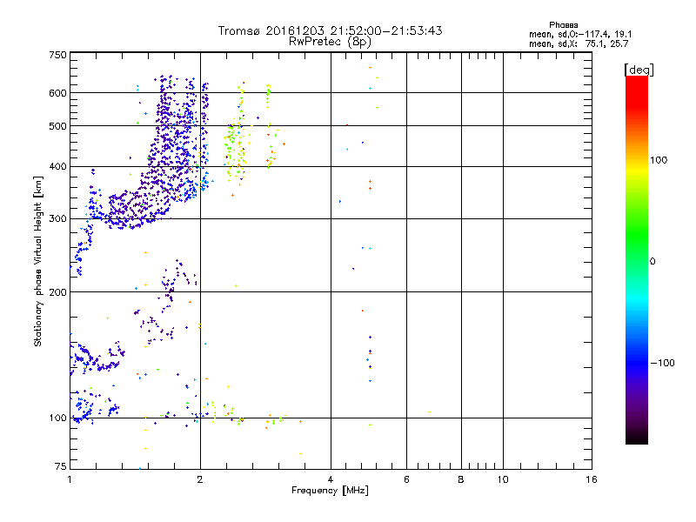This screenshot has width=696, height=522.
Task: Click the x-axis tick label '16'
Action: coord(592,479)
